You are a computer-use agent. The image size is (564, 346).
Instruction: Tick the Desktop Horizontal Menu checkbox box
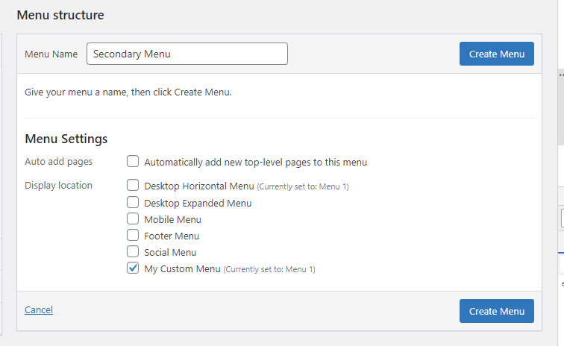133,185
